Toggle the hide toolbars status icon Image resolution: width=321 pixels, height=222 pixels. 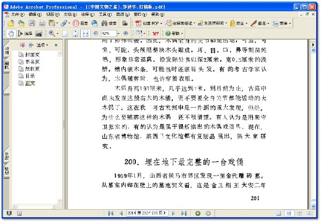pos(19,213)
